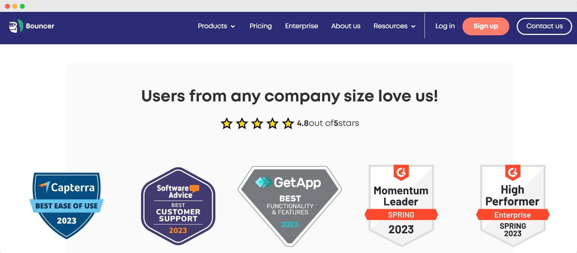
Task: Click the fifth yellow rating star
Action: click(x=288, y=123)
